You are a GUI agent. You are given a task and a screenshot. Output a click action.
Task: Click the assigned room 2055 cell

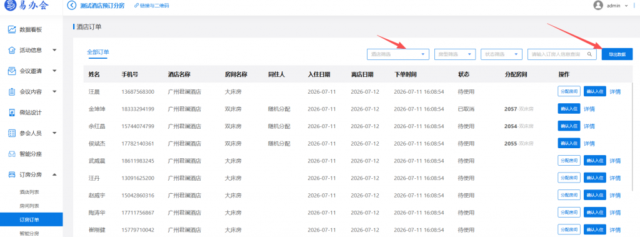pyautogui.click(x=519, y=143)
